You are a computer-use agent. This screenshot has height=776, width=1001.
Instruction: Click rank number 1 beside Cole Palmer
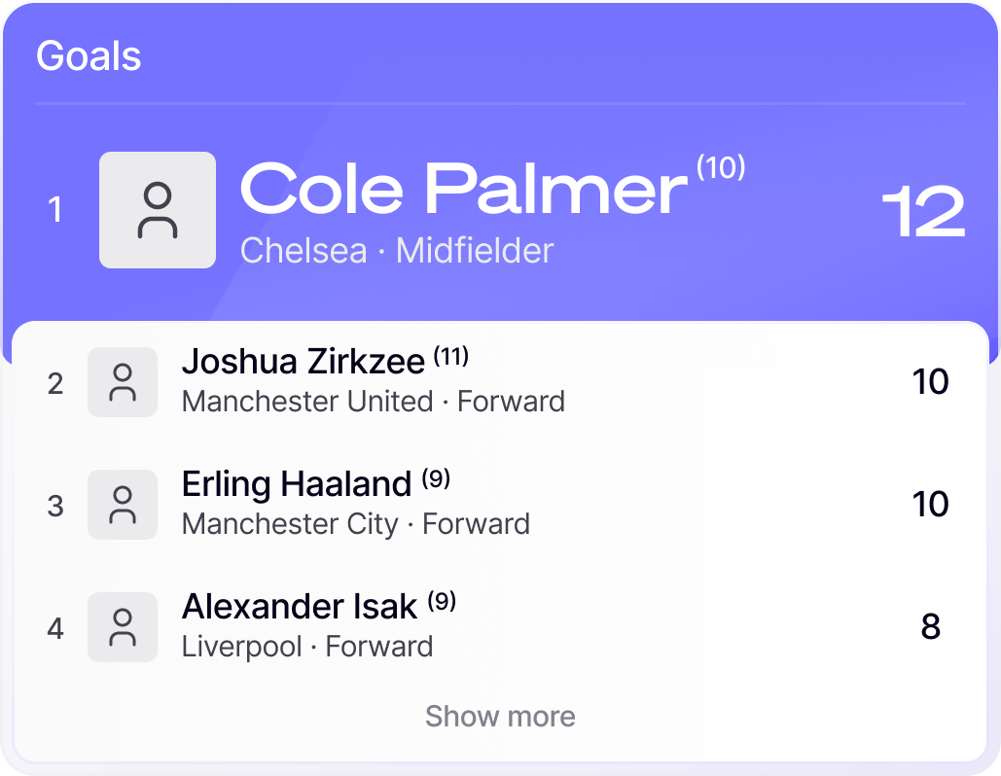pos(55,210)
